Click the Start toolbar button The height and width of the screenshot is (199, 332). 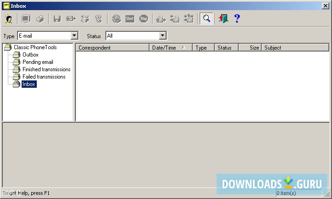[x=130, y=19]
